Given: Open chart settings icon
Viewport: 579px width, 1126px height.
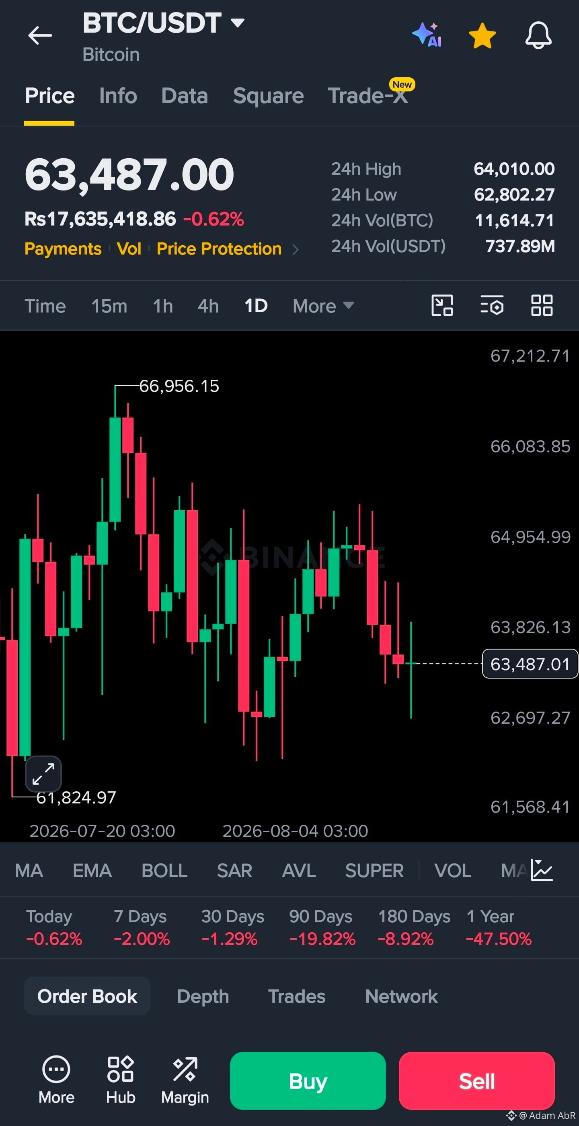Looking at the screenshot, I should point(492,305).
